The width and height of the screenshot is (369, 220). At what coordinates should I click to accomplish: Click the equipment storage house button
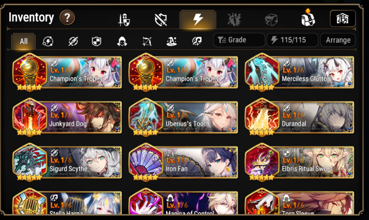click(343, 19)
